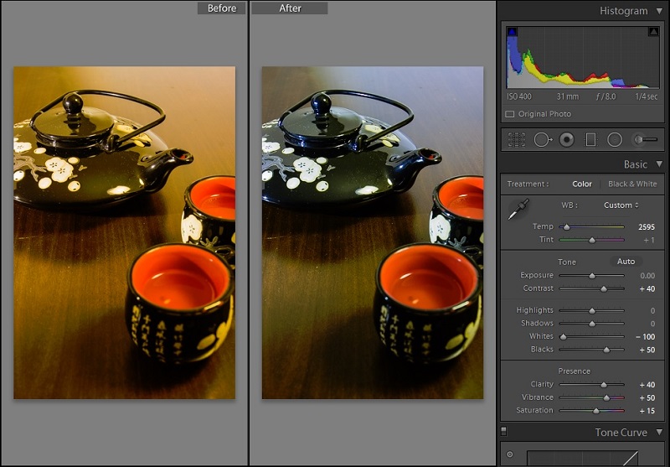Viewport: 670px width, 467px height.
Task: Select the Crop Overlay tool
Action: 517,139
